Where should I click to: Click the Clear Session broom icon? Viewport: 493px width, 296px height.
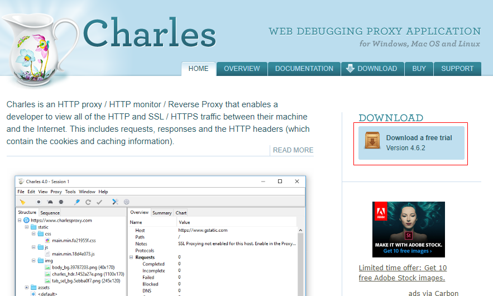click(22, 202)
